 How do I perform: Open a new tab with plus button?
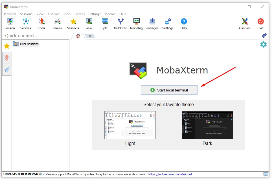pos(90,36)
